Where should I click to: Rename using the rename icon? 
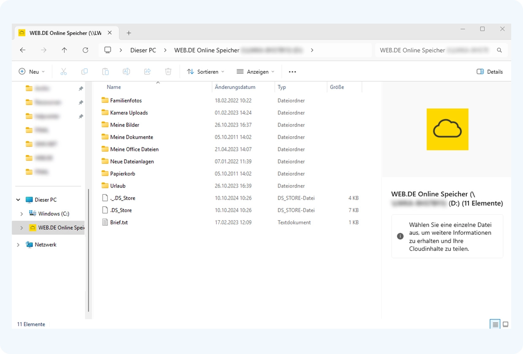coord(126,71)
